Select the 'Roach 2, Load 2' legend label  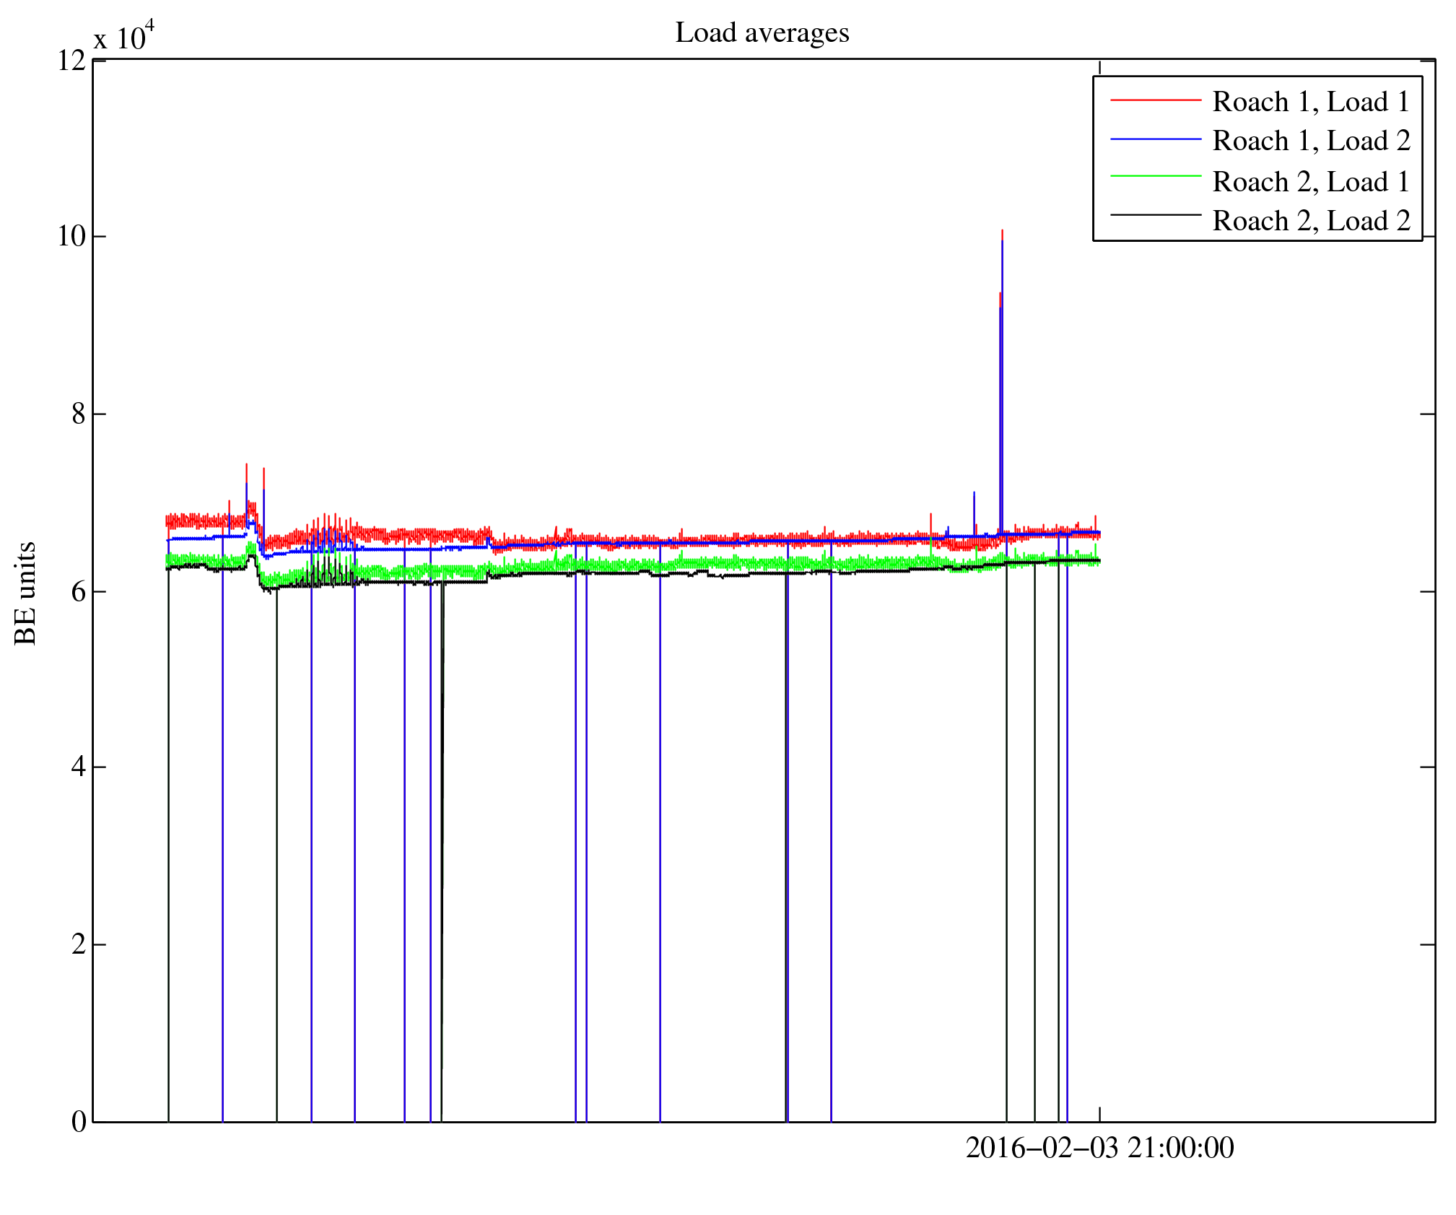pyautogui.click(x=1310, y=220)
